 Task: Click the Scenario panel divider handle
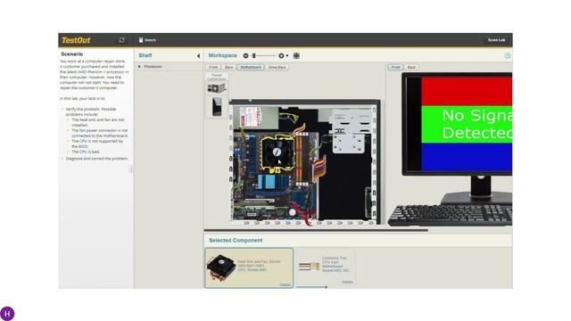[x=131, y=169]
